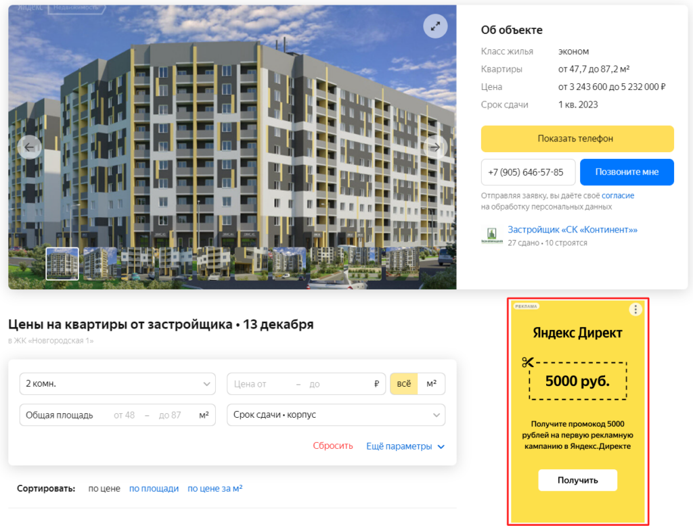Click the «Цена от» input field

coord(260,384)
